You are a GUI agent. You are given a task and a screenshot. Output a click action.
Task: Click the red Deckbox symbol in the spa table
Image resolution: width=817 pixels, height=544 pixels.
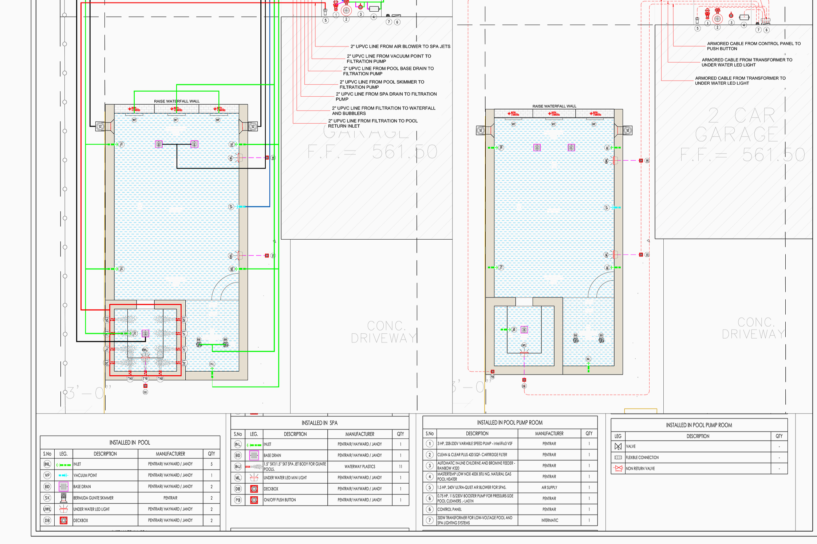coord(254,489)
